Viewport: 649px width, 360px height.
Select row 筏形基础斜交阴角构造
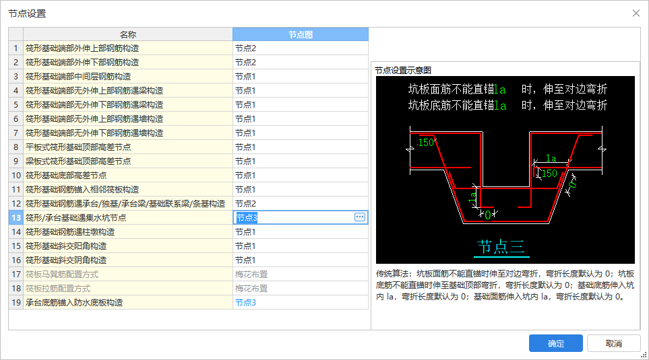point(128,260)
